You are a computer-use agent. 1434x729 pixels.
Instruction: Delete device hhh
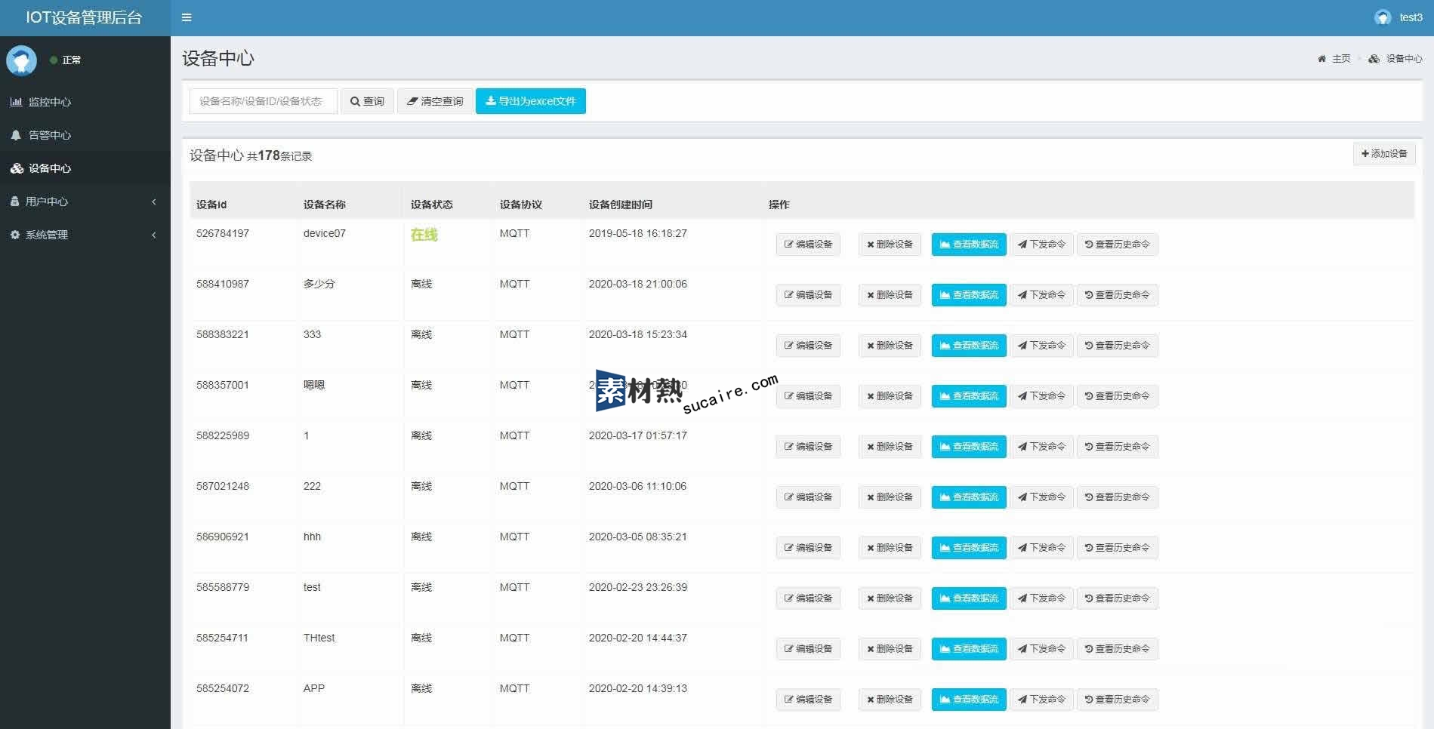890,548
